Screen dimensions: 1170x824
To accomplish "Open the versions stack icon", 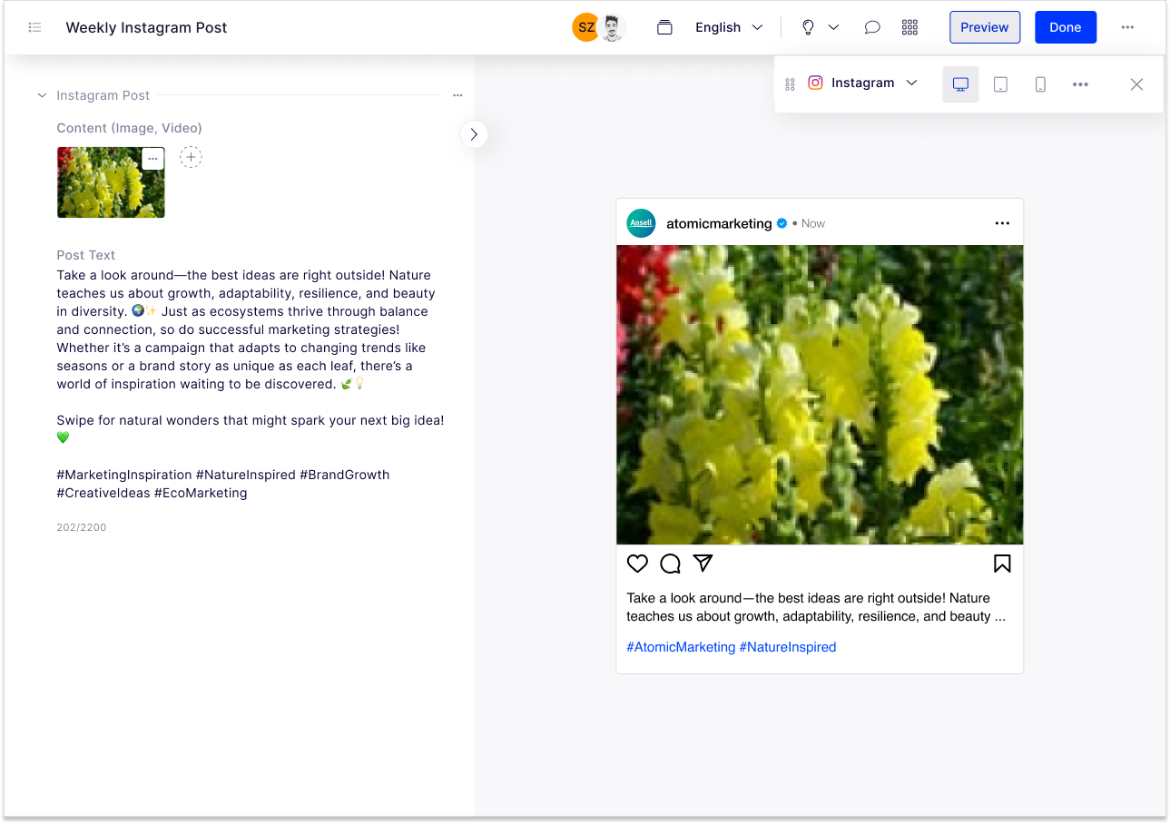I will point(664,27).
